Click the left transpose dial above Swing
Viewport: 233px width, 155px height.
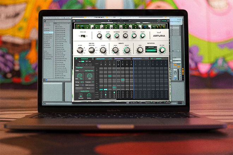[x=80, y=76]
